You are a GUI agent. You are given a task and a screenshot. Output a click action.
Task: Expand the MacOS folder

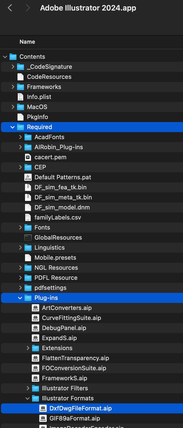(13, 107)
